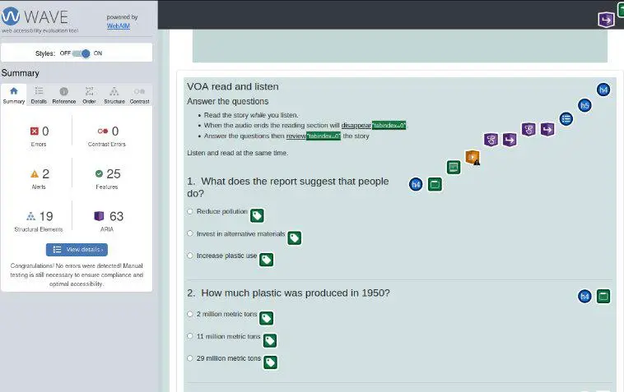624x392 pixels.
Task: Click the label icon next to "Increase plastic use"
Action: pyautogui.click(x=266, y=260)
